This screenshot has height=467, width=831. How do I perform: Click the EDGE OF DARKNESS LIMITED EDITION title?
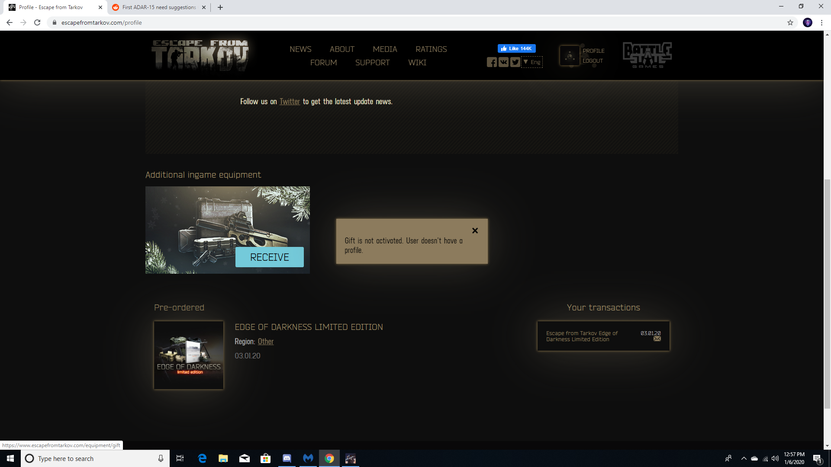[x=309, y=327]
